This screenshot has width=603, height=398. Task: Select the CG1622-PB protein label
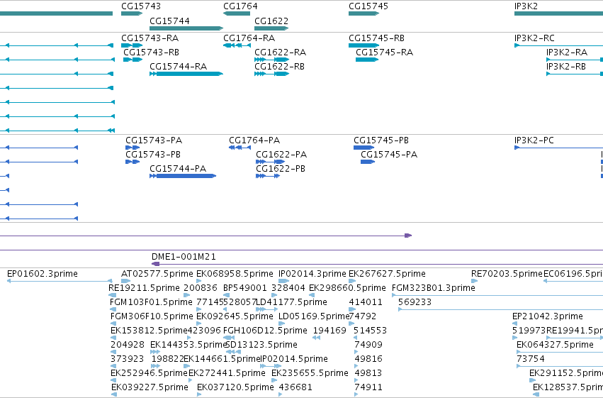[281, 169]
